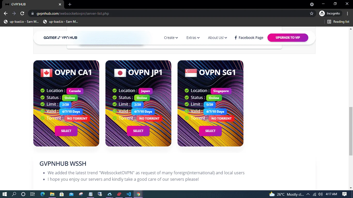Open a new browser tab

70,4
